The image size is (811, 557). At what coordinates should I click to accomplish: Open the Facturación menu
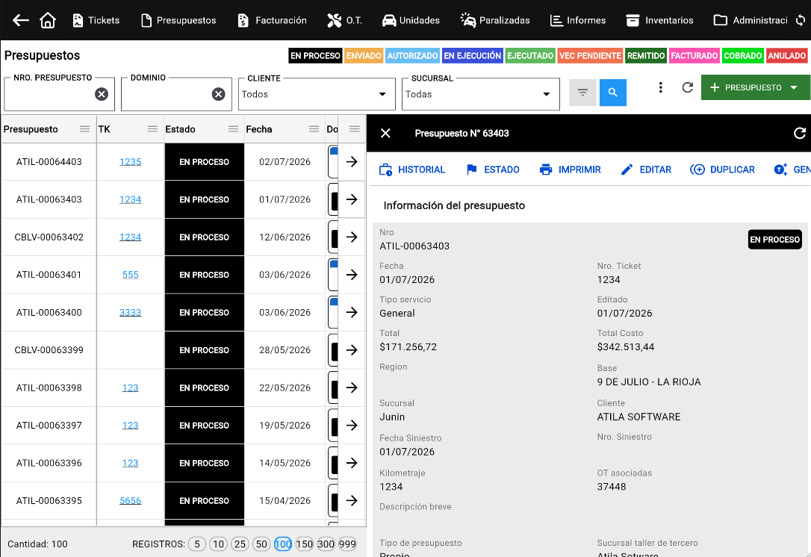(272, 20)
